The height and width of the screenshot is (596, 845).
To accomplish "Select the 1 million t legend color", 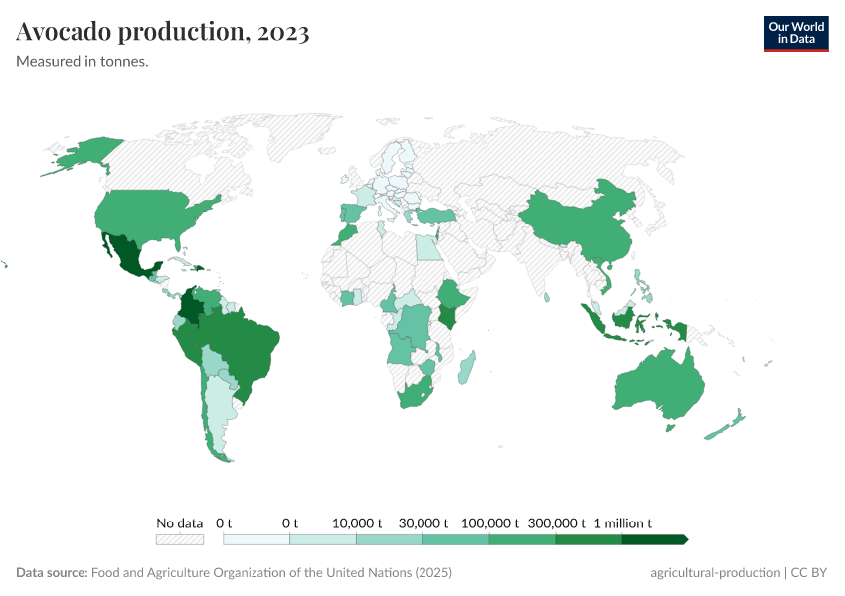I will tap(651, 537).
